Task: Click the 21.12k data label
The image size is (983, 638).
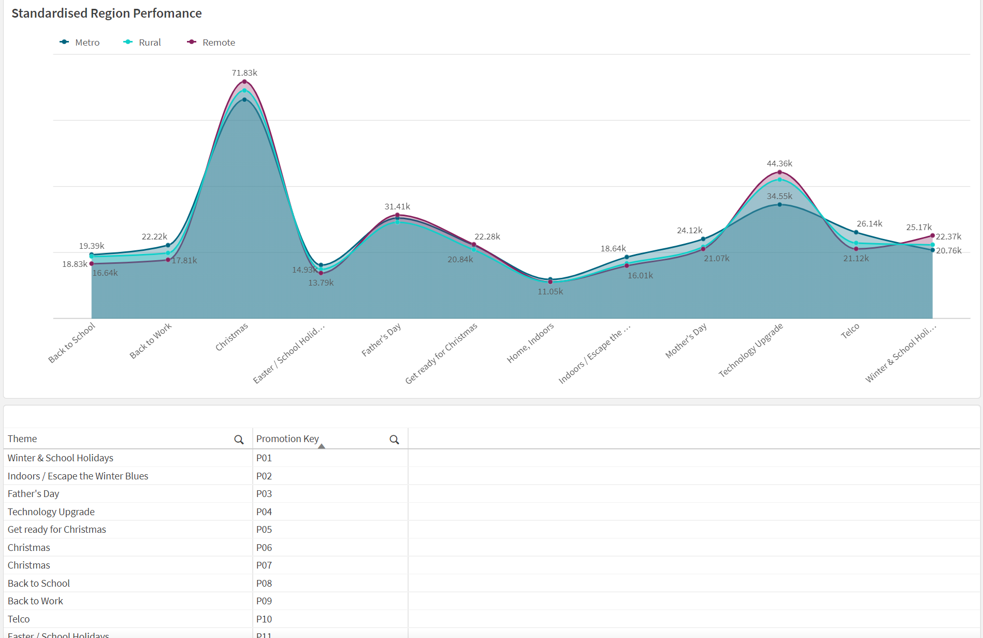Action: pos(856,259)
